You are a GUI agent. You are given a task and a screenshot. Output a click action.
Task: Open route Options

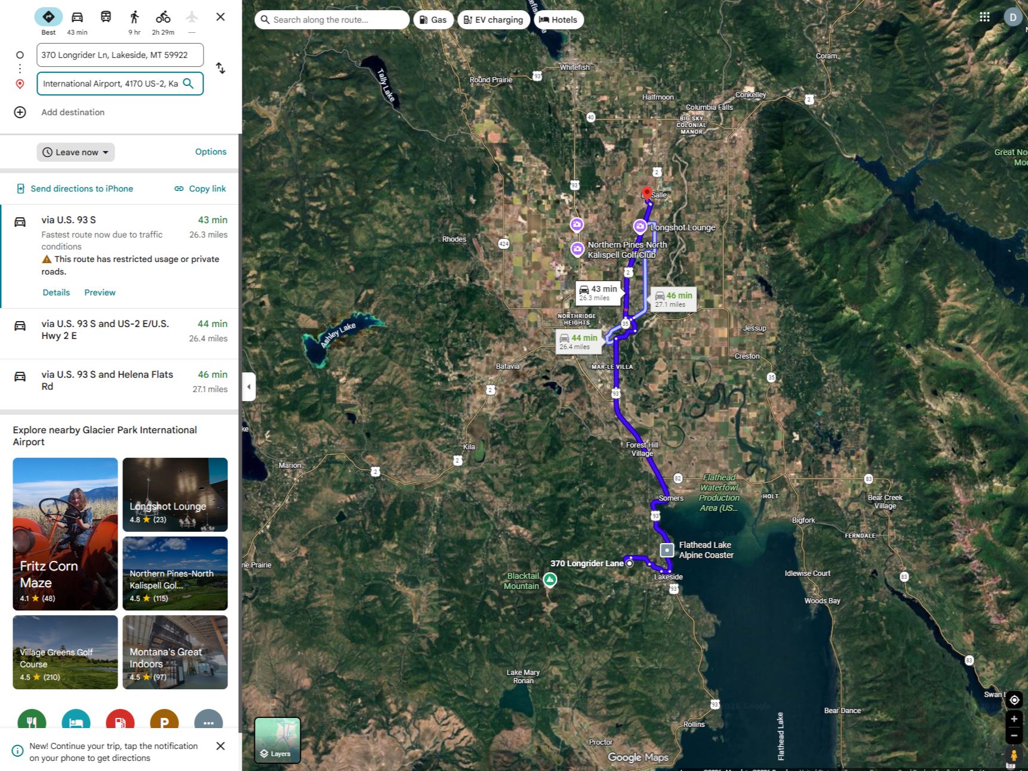[211, 152]
